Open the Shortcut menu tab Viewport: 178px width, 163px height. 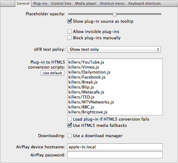(x=112, y=3)
